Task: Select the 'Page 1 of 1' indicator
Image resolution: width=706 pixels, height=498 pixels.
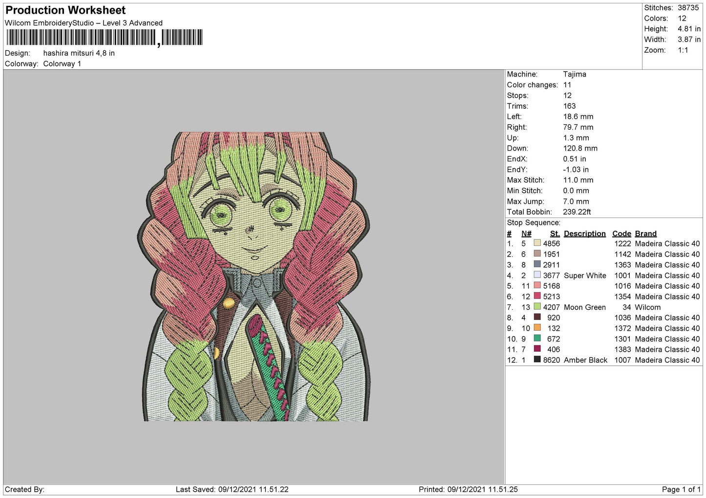Action: pyautogui.click(x=681, y=489)
